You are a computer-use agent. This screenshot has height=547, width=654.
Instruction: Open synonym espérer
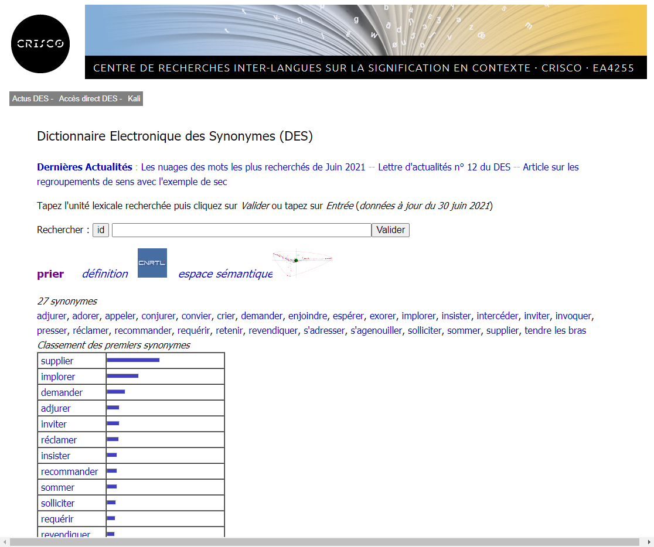coord(348,316)
